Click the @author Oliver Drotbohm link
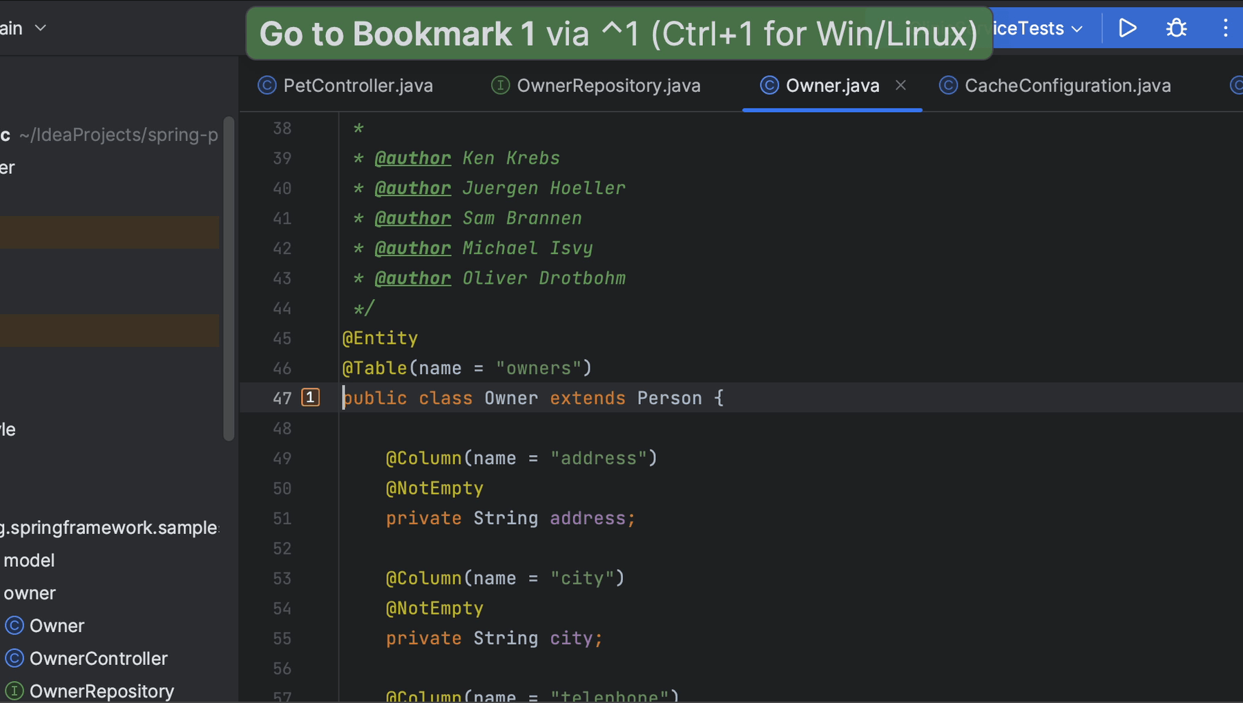The height and width of the screenshot is (703, 1243). (413, 278)
